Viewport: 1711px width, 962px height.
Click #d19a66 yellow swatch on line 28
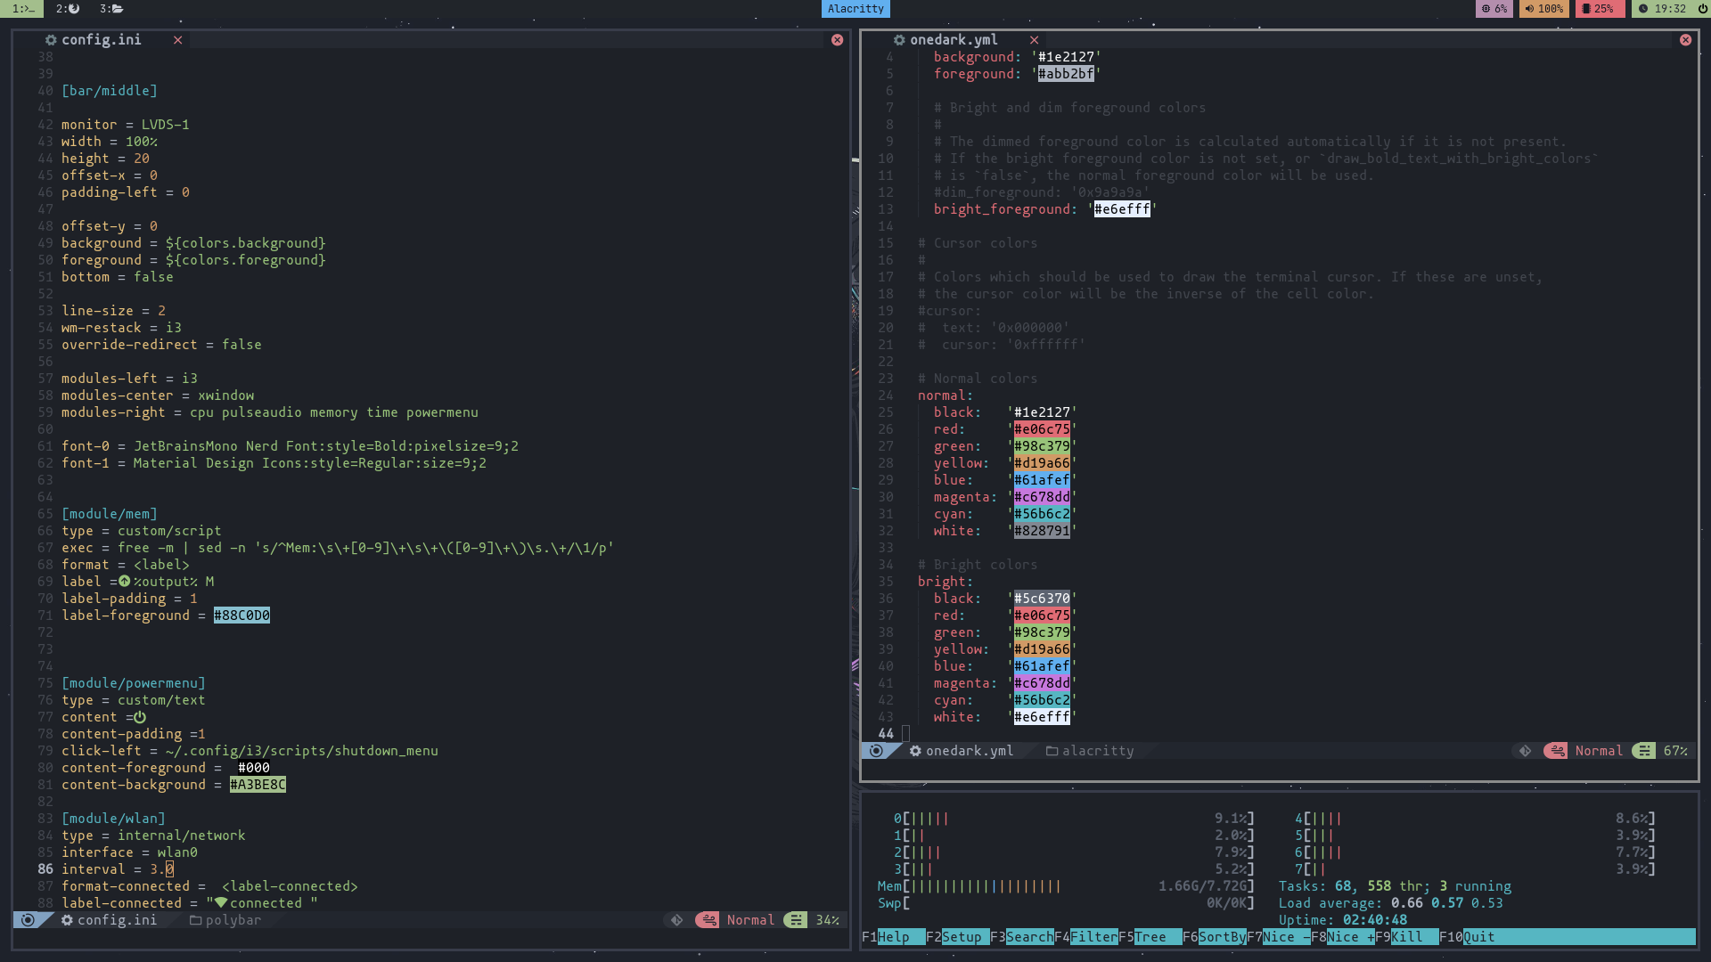pos(1042,463)
